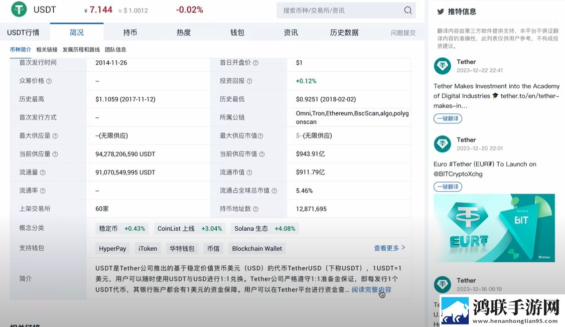Image resolution: width=565 pixels, height=327 pixels.
Task: Click Tether avatar on 2023-12-20 tweet
Action: [442, 144]
